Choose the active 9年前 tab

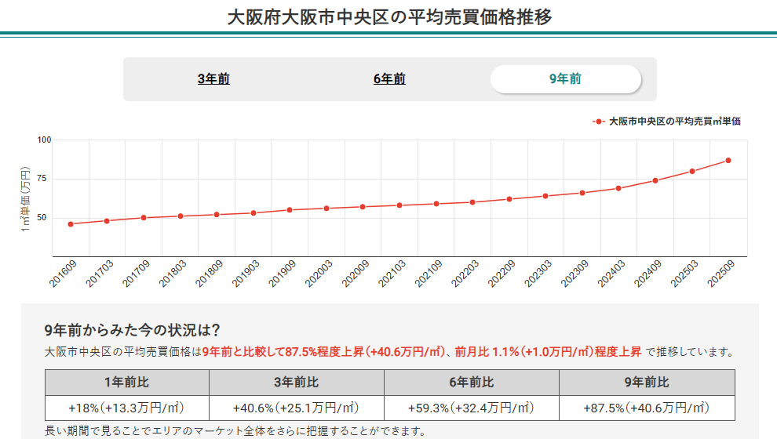click(565, 78)
